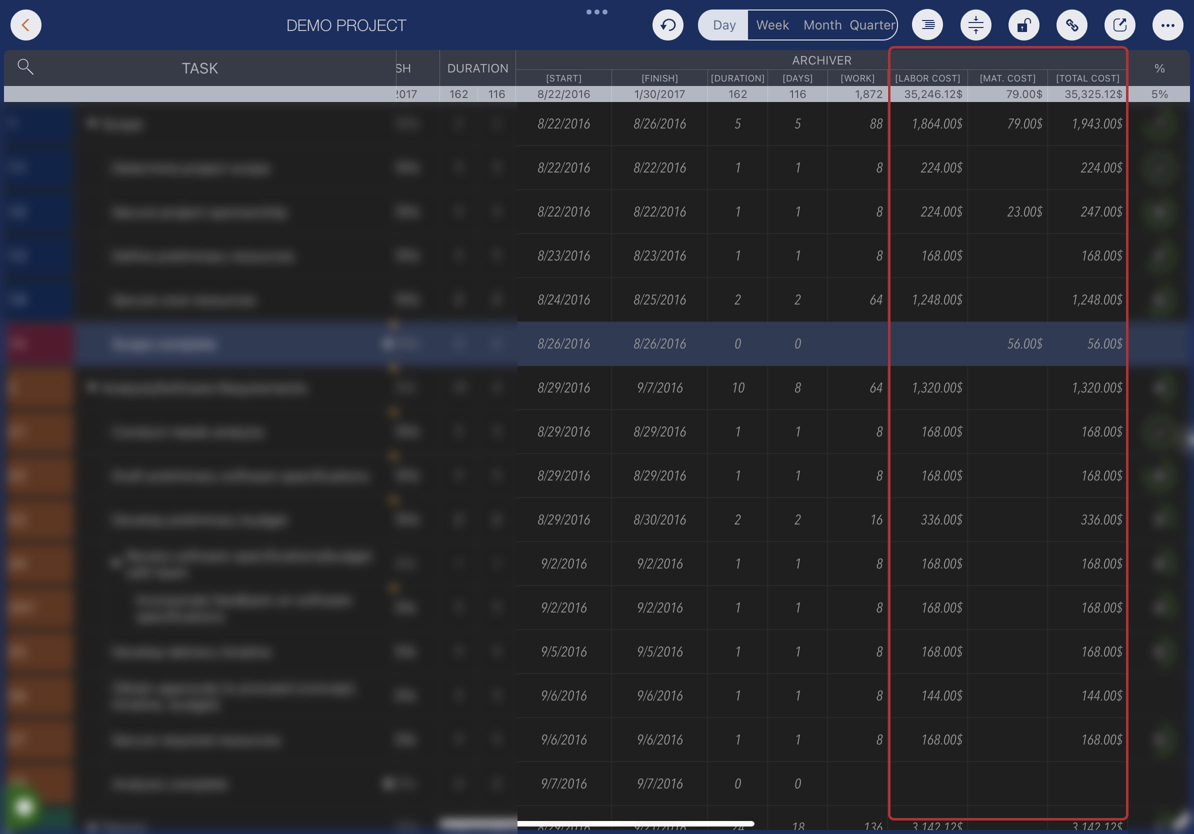Click the chain link dependencies icon
The width and height of the screenshot is (1194, 834).
click(1072, 25)
